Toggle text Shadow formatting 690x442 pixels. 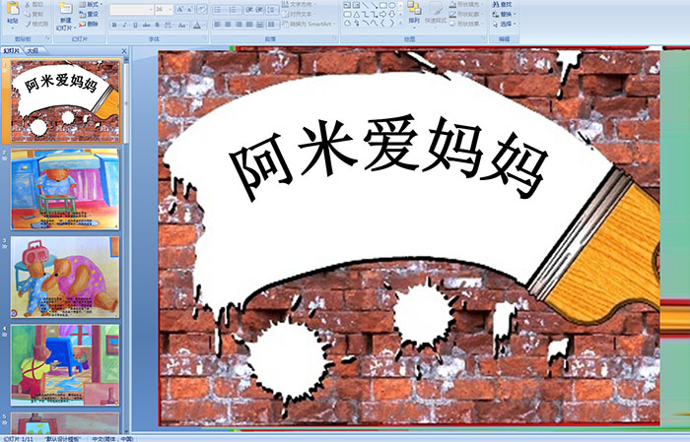[x=158, y=25]
